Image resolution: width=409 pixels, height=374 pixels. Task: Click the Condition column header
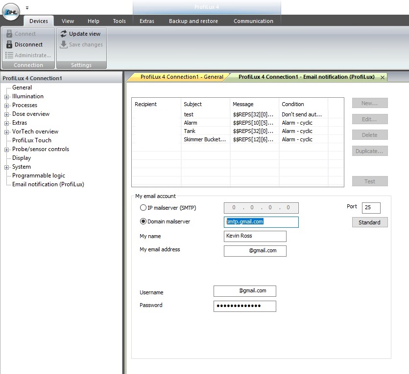[303, 104]
